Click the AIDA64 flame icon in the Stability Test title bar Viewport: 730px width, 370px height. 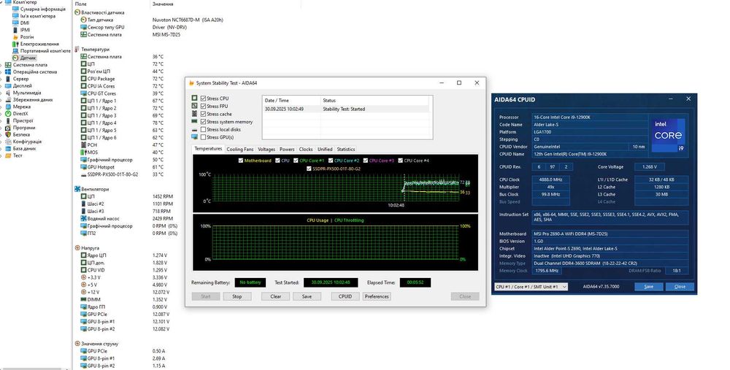(x=191, y=83)
